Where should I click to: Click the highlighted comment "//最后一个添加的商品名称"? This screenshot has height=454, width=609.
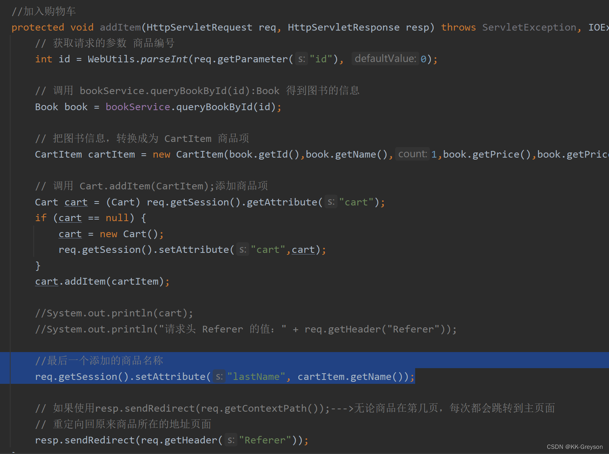tap(99, 361)
